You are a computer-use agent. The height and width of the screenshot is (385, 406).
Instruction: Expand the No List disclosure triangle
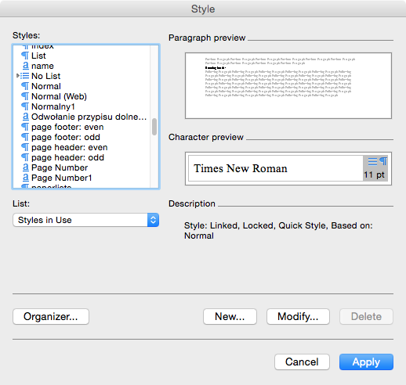(x=18, y=76)
